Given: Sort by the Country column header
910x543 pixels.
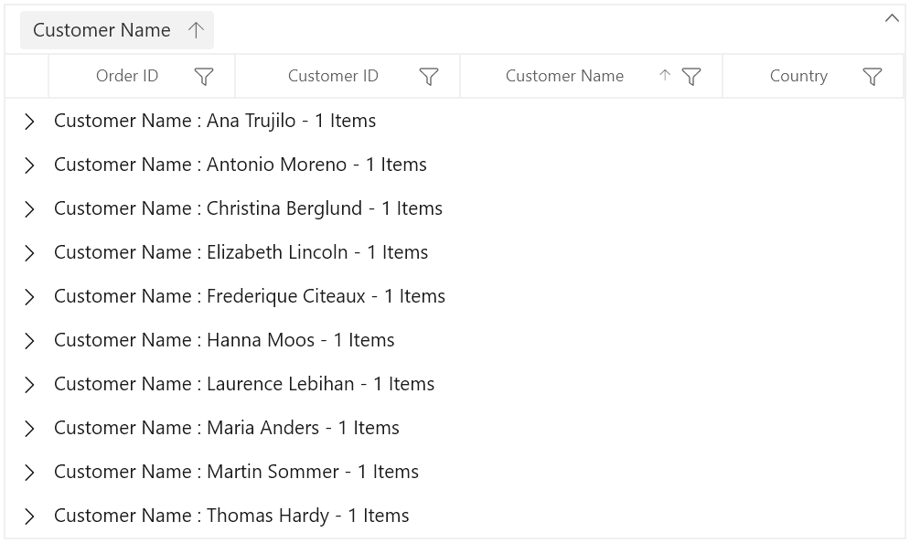Looking at the screenshot, I should (798, 76).
